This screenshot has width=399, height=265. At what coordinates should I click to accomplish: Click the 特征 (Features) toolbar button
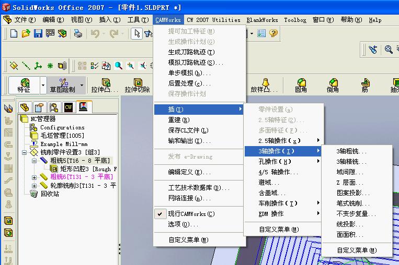pos(24,85)
